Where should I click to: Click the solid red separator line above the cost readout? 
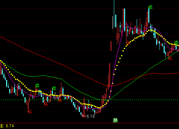click(x=89, y=123)
